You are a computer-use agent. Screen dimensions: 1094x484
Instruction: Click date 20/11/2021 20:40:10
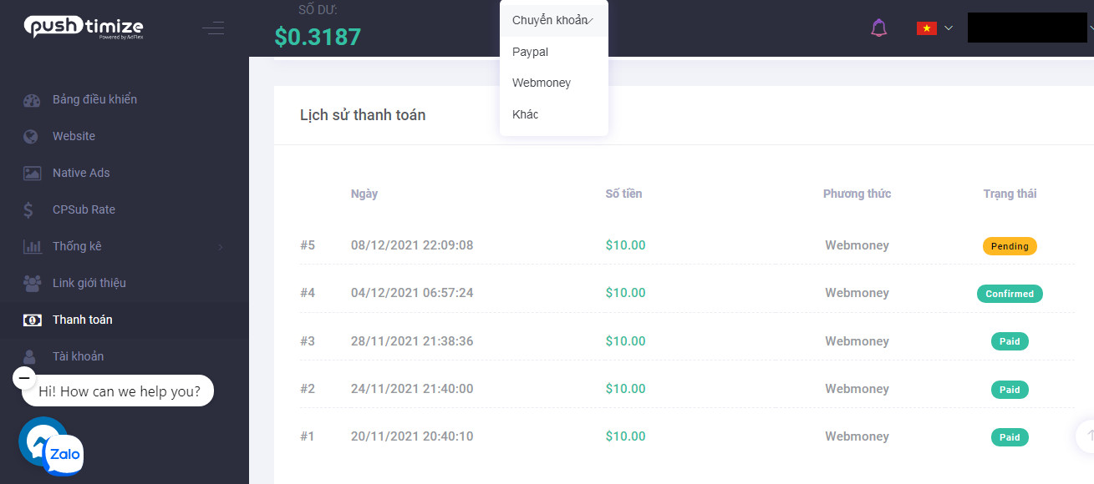[412, 436]
